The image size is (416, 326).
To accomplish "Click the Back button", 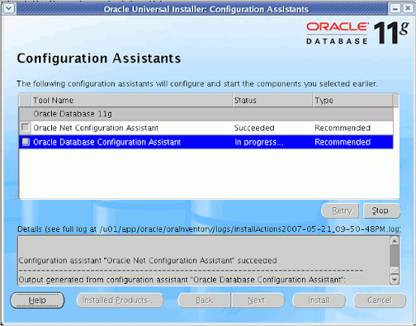I will pyautogui.click(x=205, y=300).
